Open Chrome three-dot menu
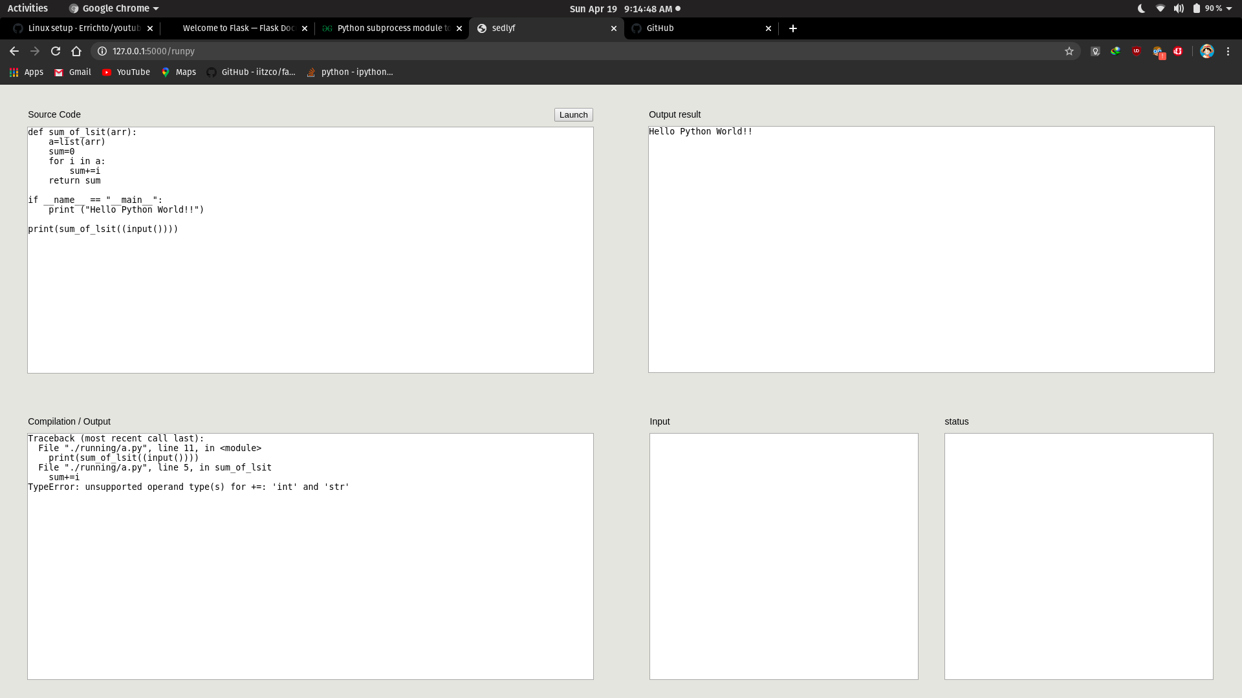Image resolution: width=1242 pixels, height=698 pixels. click(x=1228, y=51)
